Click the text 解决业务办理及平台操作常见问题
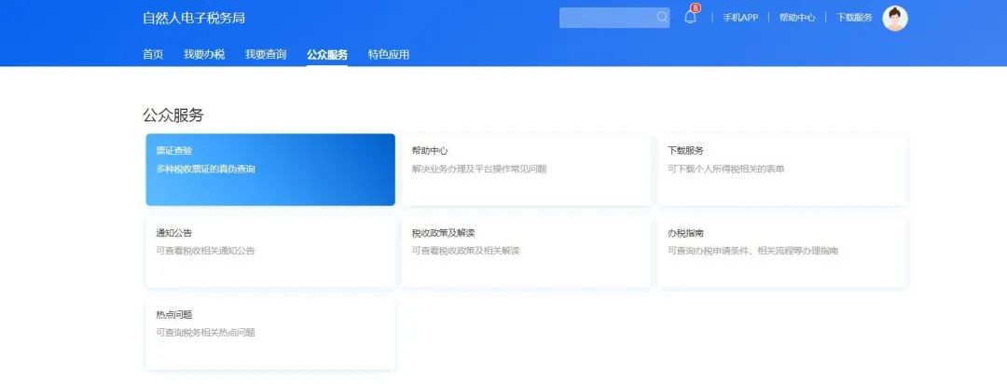Image resolution: width=1007 pixels, height=384 pixels. tap(479, 170)
